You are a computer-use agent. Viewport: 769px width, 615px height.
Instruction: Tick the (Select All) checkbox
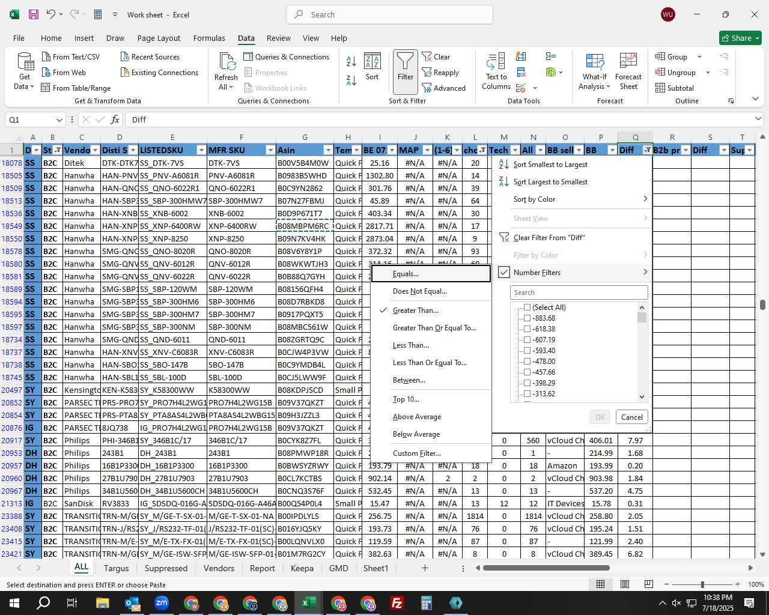[x=527, y=307]
